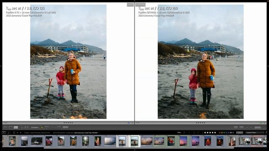Open filename dropdown 2023-January-Coast-Trip

[87, 133]
